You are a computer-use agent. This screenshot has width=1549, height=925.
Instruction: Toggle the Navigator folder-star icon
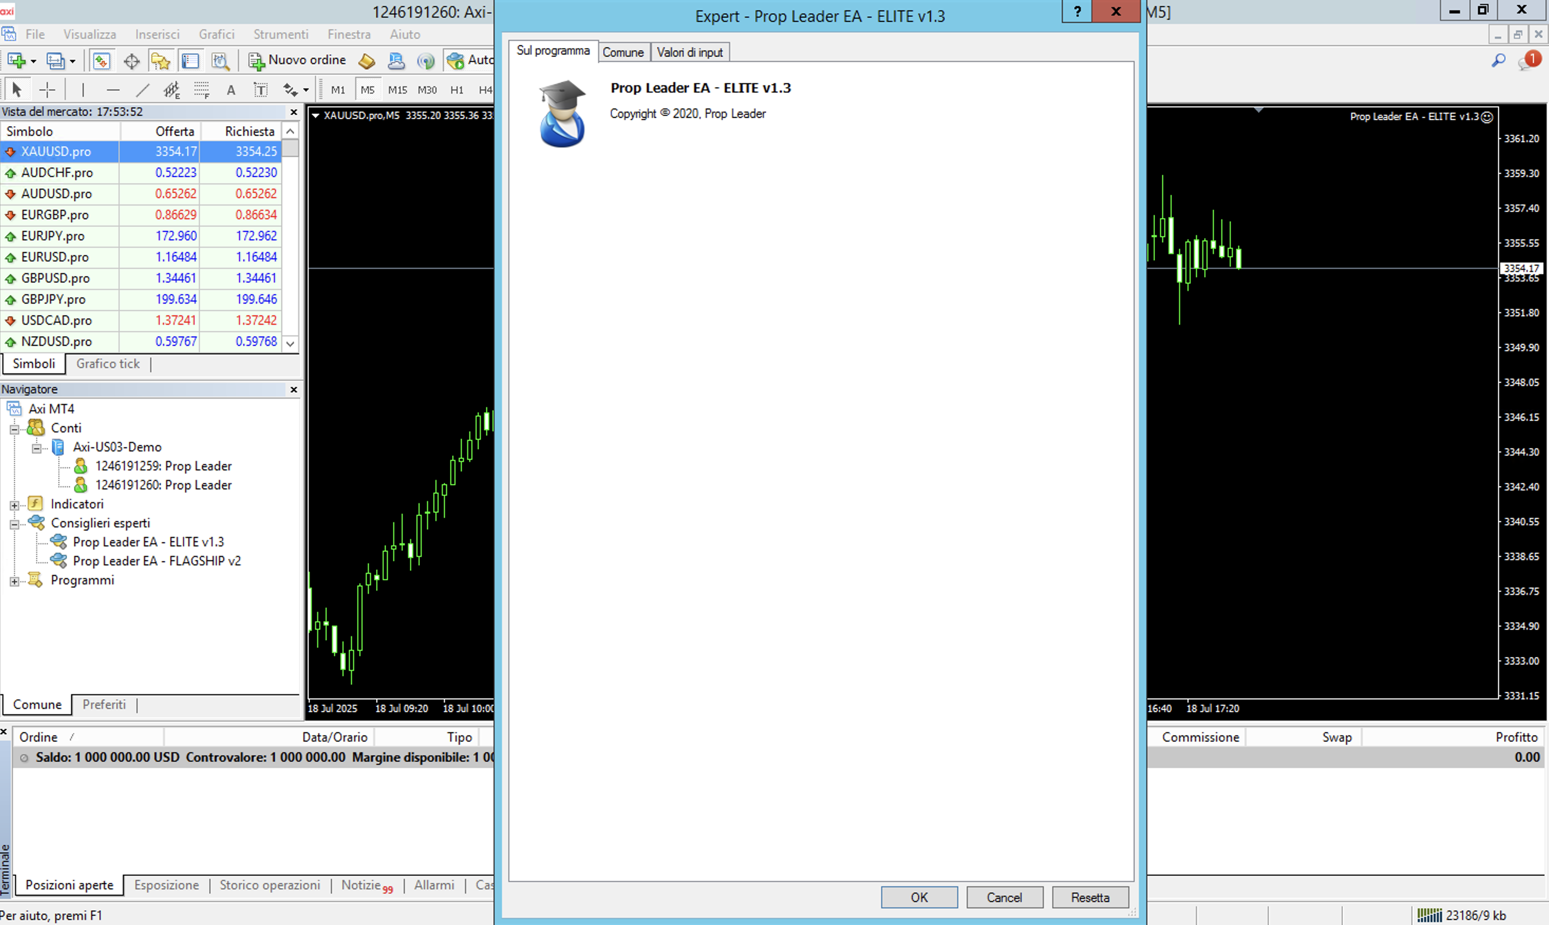click(x=160, y=61)
